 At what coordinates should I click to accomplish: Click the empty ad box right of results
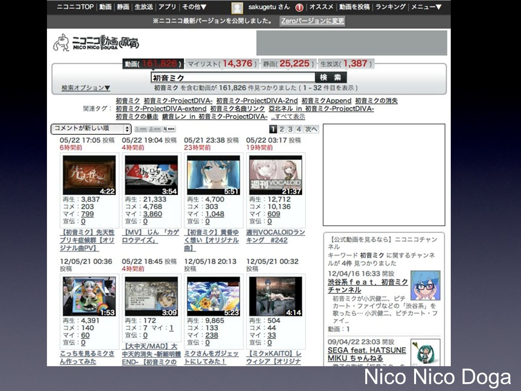pyautogui.click(x=384, y=175)
